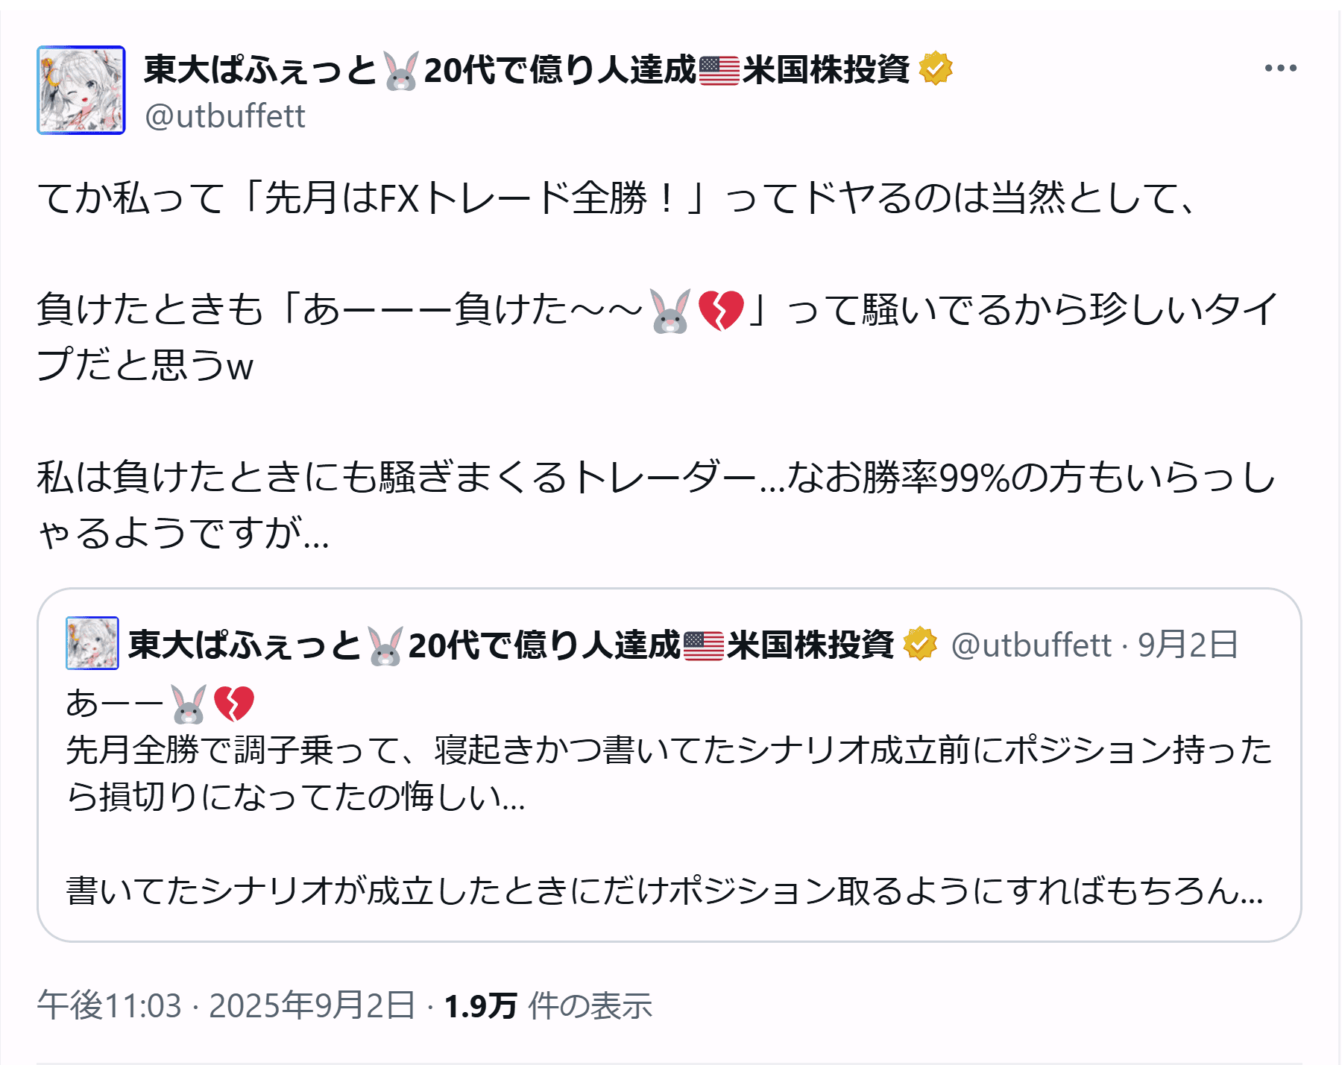Click the US flag emoji in the quoted tweet name
The height and width of the screenshot is (1065, 1342).
tap(703, 645)
